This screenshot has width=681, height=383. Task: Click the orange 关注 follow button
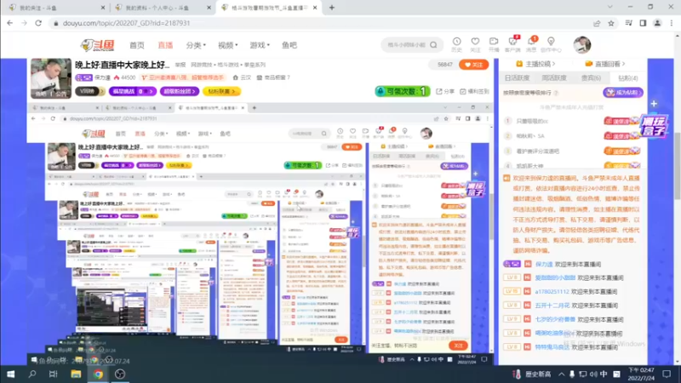(474, 65)
